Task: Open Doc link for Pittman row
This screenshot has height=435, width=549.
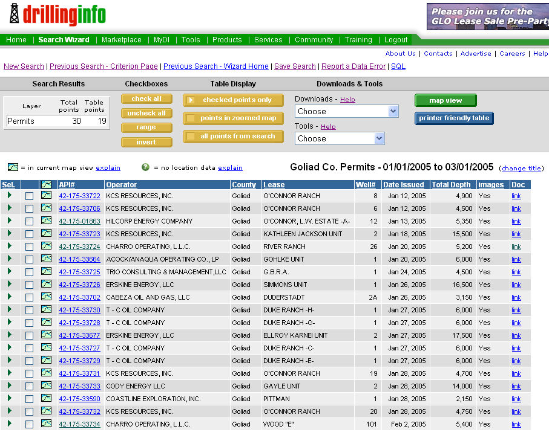Action: pyautogui.click(x=516, y=399)
